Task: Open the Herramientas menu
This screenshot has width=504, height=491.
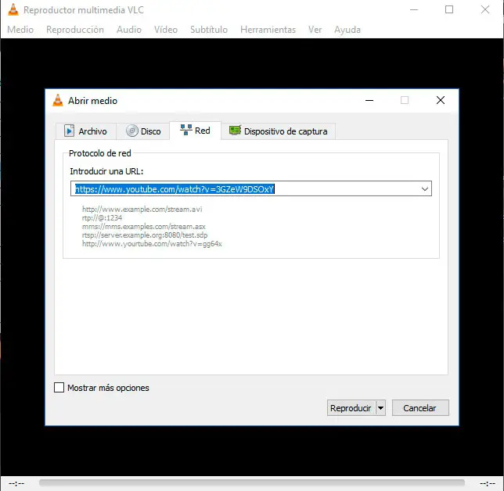Action: (268, 30)
